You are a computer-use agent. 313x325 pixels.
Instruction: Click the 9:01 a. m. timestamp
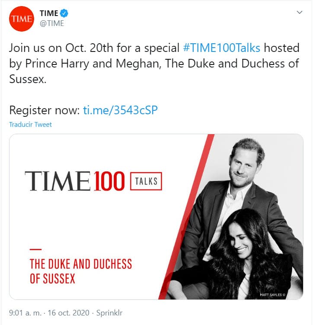(25, 312)
